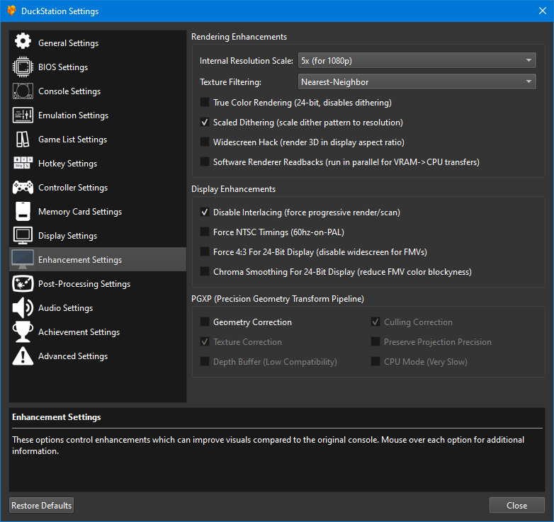Uncheck Disable Interlacing option
The image size is (554, 522).
205,212
